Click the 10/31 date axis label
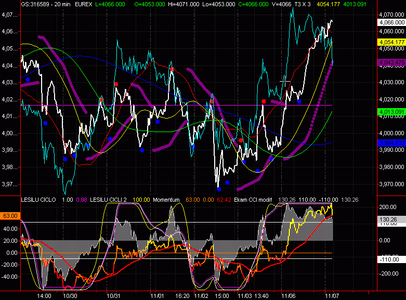This screenshot has width=406, height=300. [114, 296]
